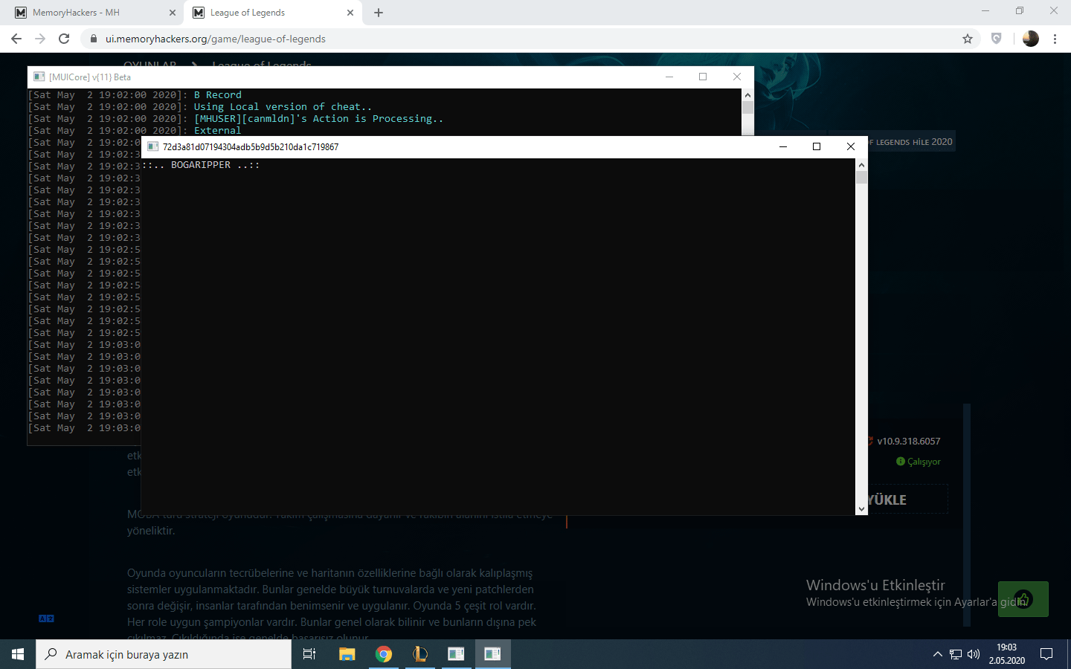The width and height of the screenshot is (1071, 669).
Task: Maximize the 72d3a81d console window
Action: (x=817, y=146)
